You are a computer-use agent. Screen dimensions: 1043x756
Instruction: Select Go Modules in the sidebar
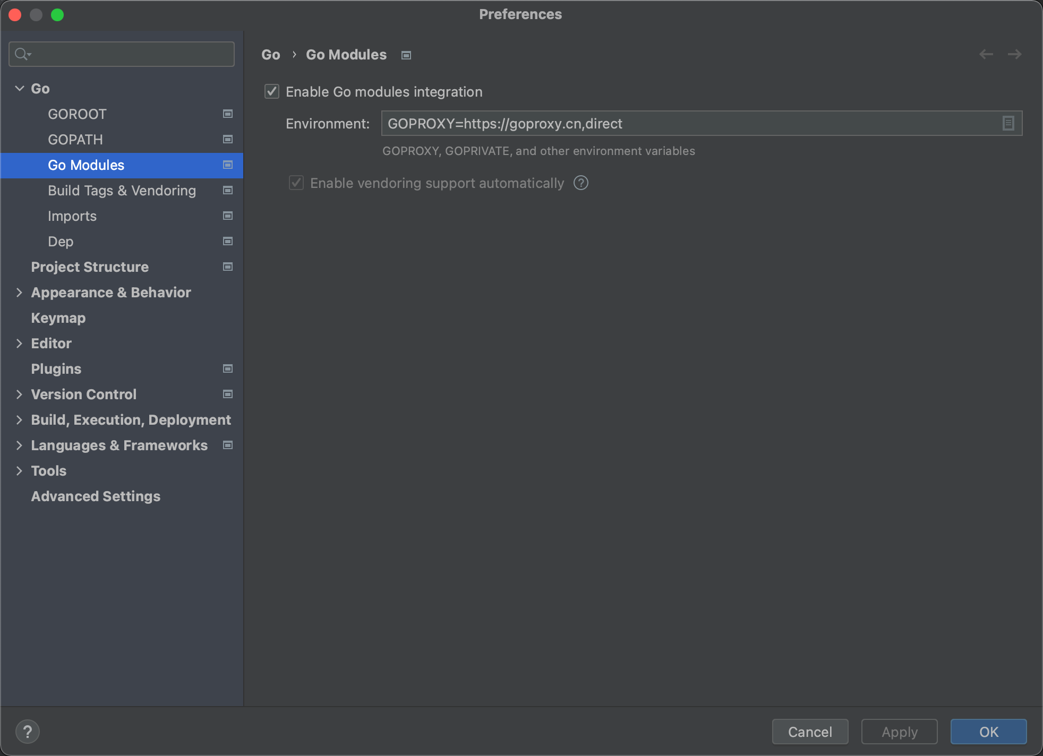(122, 165)
